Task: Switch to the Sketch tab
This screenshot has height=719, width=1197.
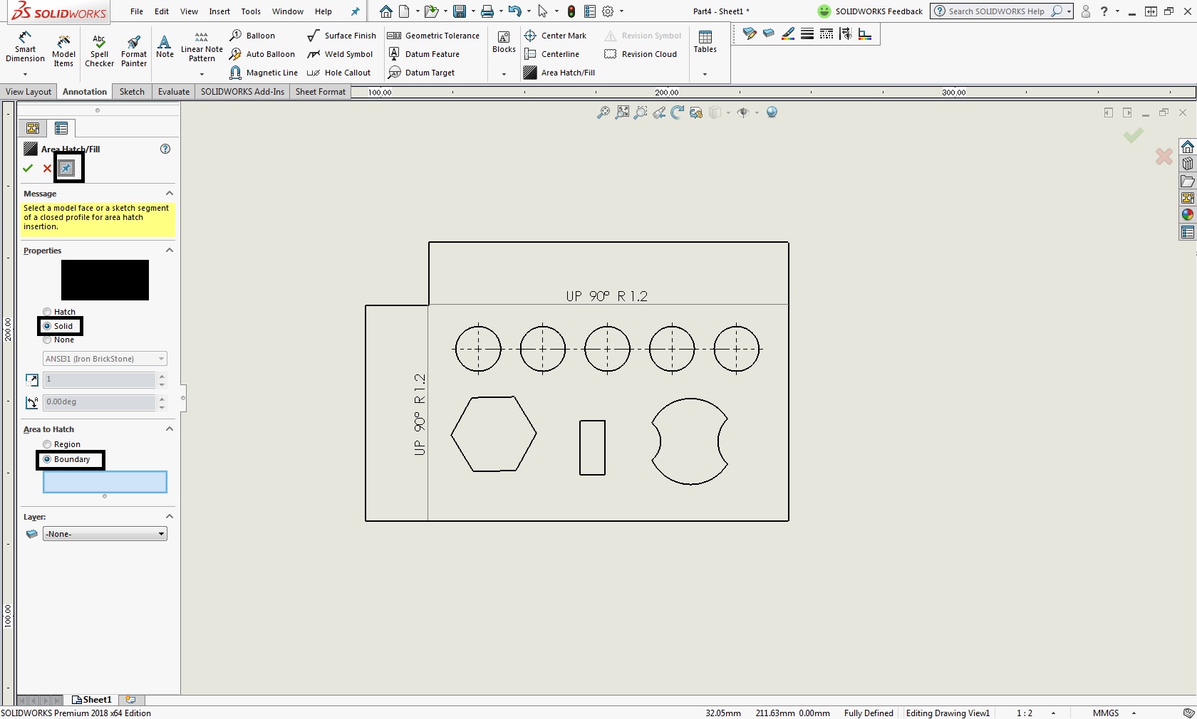Action: pos(132,92)
